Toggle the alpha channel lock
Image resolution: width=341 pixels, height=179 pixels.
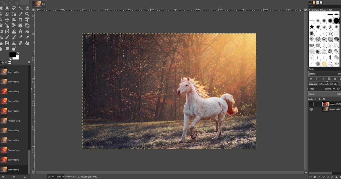324,99
